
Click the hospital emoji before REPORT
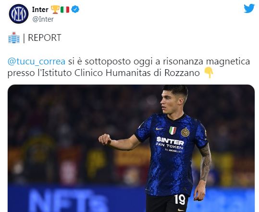click(x=14, y=37)
